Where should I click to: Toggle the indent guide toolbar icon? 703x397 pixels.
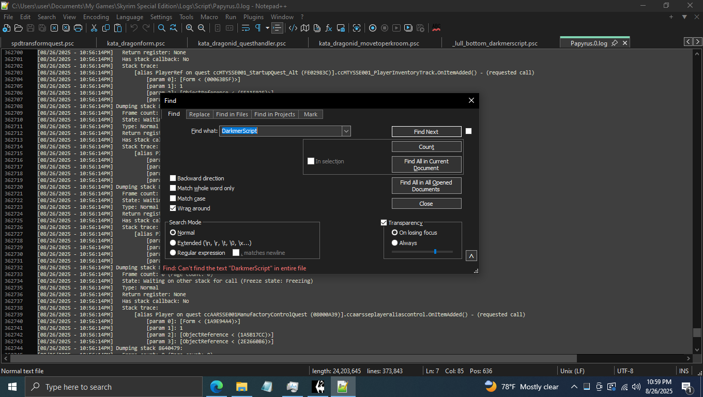[x=277, y=28]
